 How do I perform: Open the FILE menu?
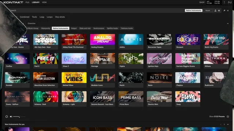(x=27, y=3)
